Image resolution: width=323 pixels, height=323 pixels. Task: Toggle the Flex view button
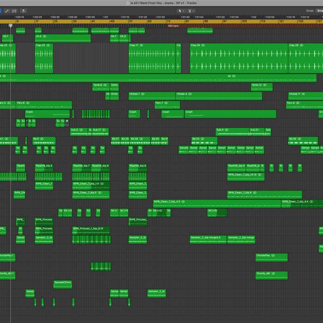[14, 11]
